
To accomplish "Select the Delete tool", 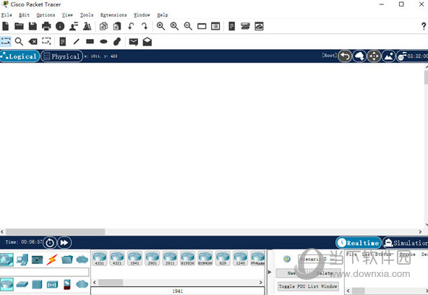I will (x=33, y=41).
